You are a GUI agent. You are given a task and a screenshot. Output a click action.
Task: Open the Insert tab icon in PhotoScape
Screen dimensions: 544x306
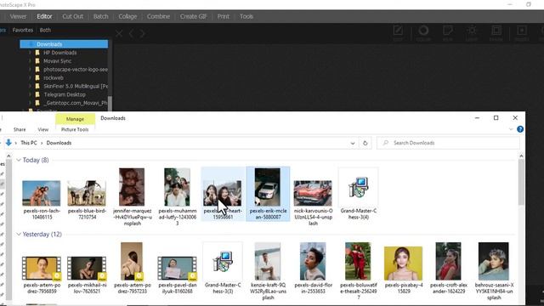tap(521, 31)
